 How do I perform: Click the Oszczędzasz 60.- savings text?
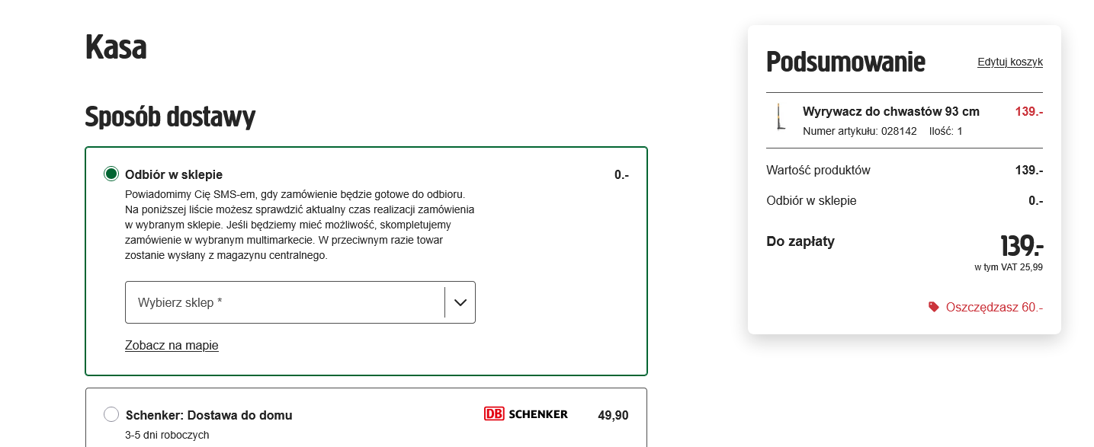[994, 307]
